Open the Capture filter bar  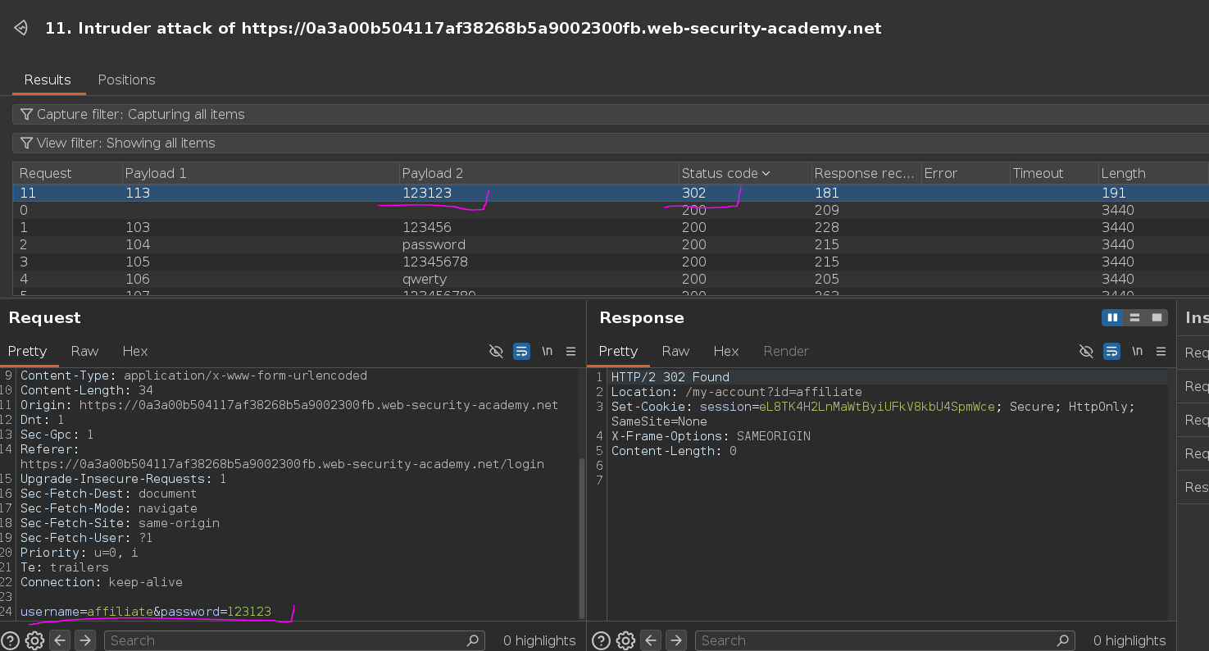tap(611, 114)
